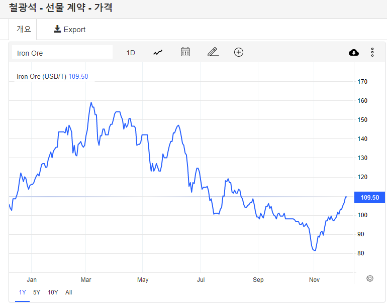387x306 pixels.
Task: Click the 130 price axis label
Action: click(362, 158)
